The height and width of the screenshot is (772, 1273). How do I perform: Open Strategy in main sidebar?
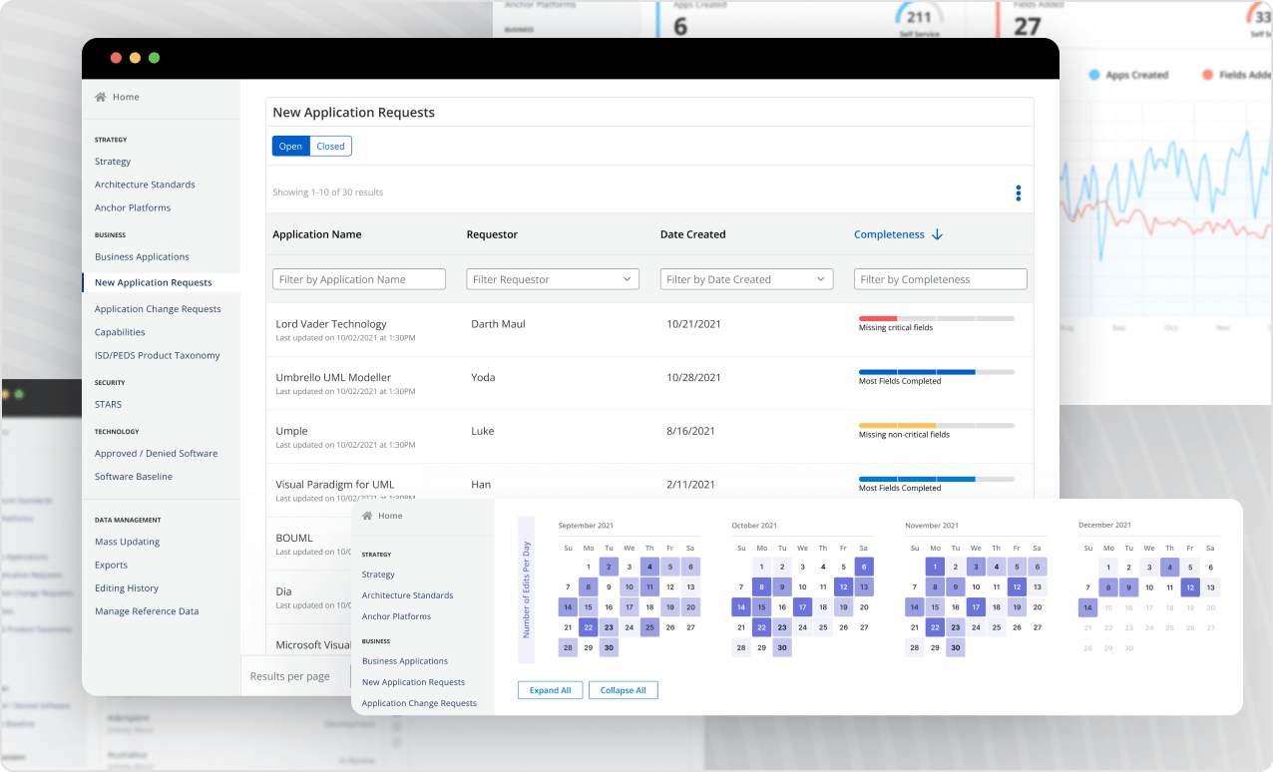click(x=113, y=162)
